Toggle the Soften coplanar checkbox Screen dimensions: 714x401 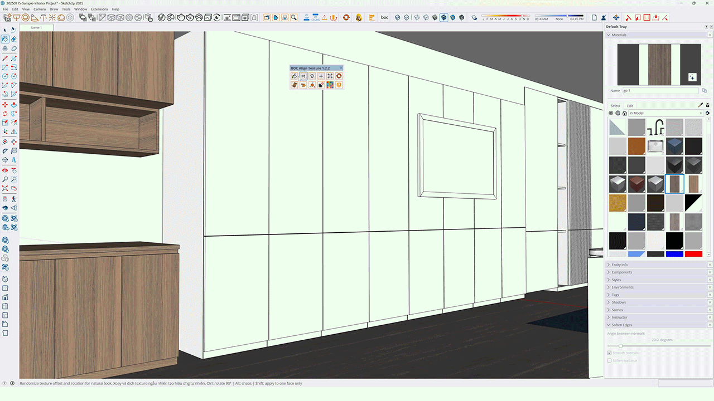609,360
